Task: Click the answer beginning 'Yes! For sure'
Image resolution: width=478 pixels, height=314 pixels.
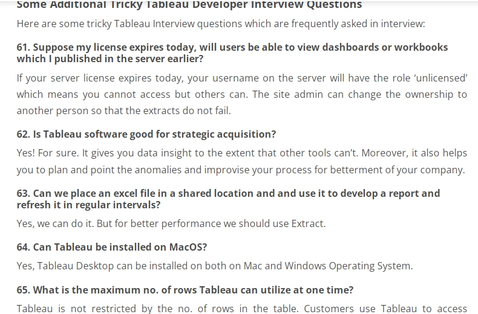Action: (242, 161)
